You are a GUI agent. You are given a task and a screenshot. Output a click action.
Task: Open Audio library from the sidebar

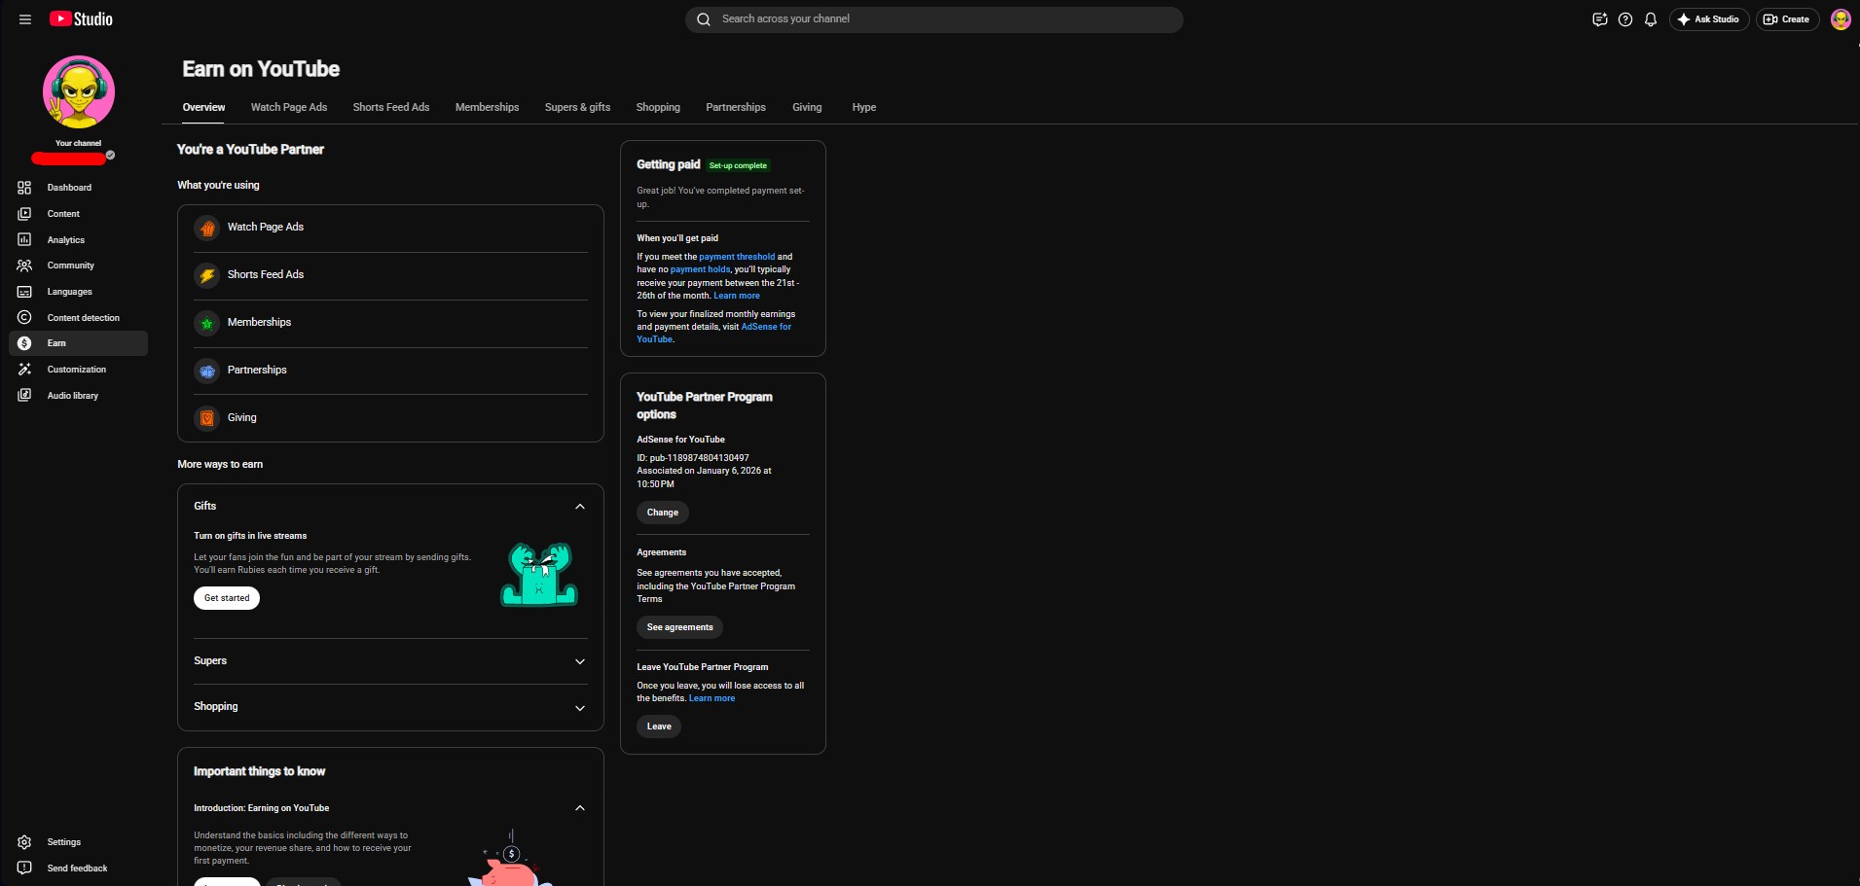(x=79, y=396)
